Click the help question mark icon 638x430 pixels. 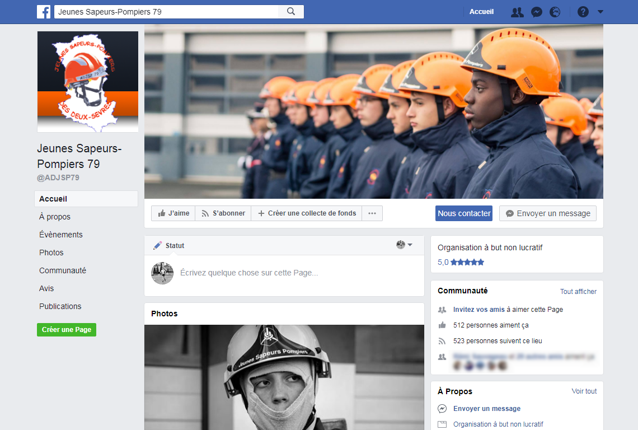click(x=583, y=12)
